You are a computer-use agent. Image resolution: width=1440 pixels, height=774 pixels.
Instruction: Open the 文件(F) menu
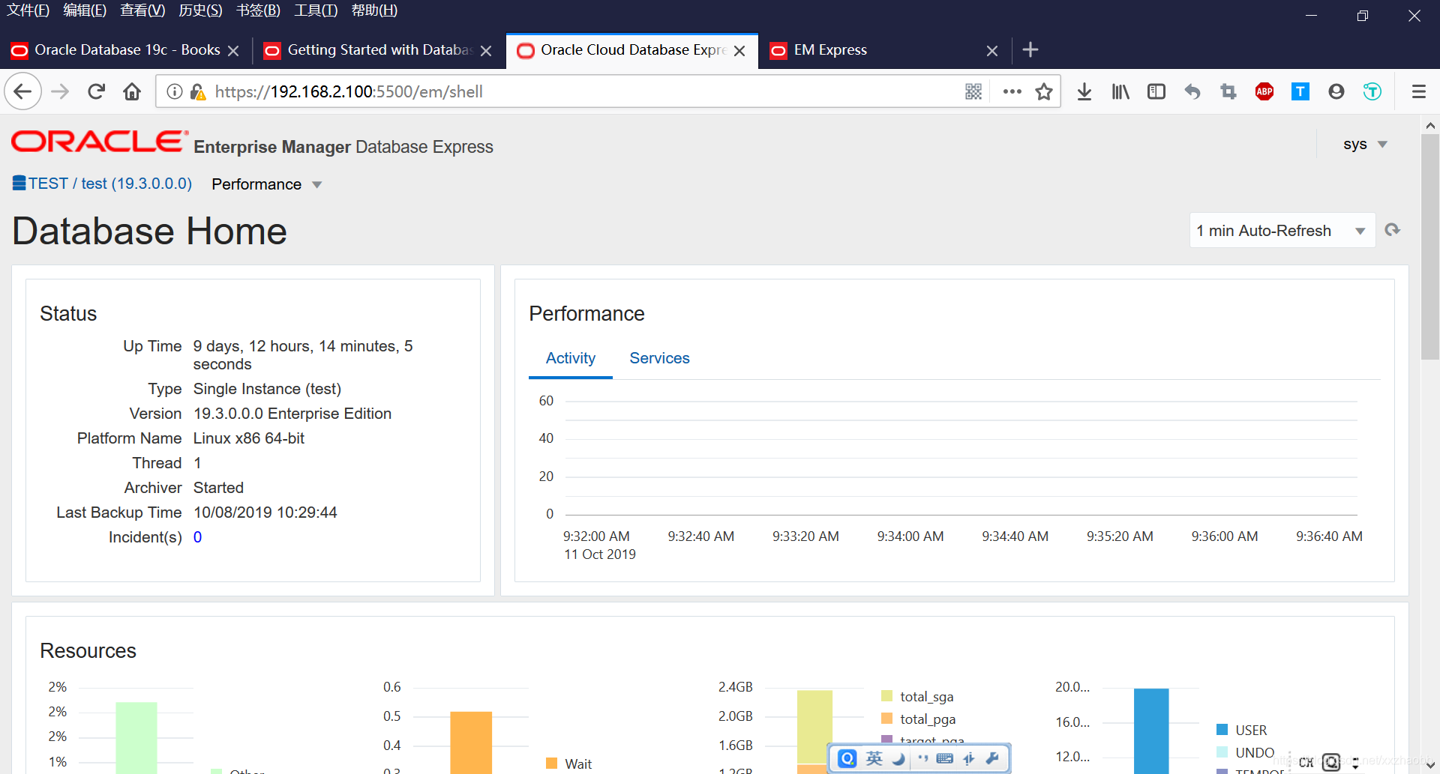point(28,10)
